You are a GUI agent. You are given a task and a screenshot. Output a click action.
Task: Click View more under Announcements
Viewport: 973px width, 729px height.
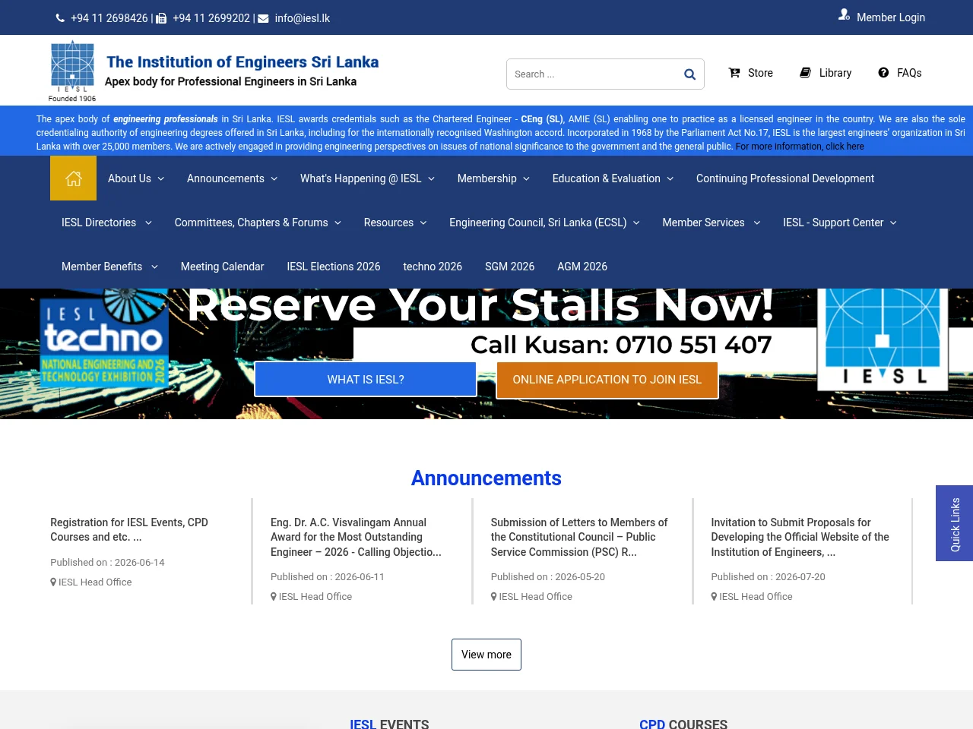[486, 655]
